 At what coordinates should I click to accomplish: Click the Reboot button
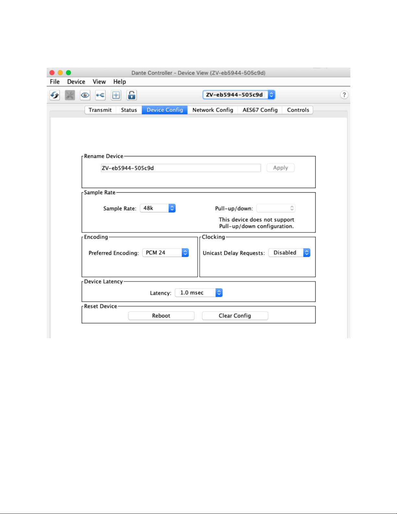point(161,316)
